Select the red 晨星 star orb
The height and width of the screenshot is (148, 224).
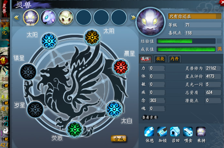(x=121, y=67)
